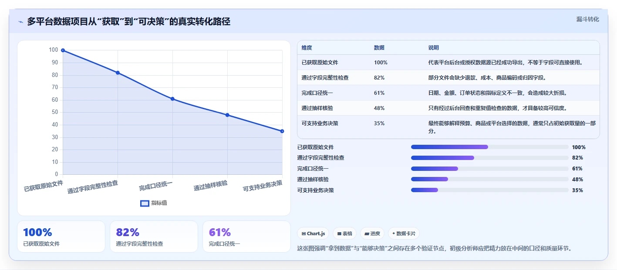Click the 100% value in table

pos(381,63)
